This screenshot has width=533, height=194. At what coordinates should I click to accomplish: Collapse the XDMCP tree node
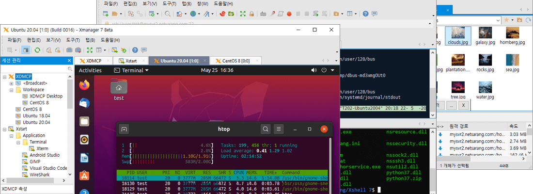[5, 77]
